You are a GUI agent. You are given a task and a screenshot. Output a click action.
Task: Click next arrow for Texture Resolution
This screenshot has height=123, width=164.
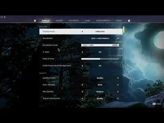click(x=118, y=98)
